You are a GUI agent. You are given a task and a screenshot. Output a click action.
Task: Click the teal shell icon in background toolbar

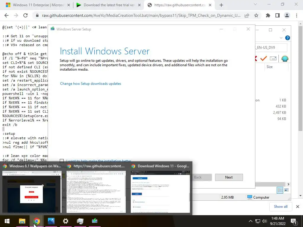pos(285,59)
